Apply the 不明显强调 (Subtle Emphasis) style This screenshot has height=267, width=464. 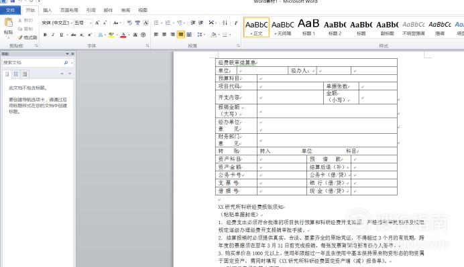point(414,27)
